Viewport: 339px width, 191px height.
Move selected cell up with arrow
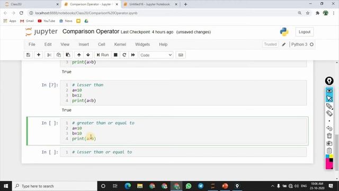pos(79,55)
